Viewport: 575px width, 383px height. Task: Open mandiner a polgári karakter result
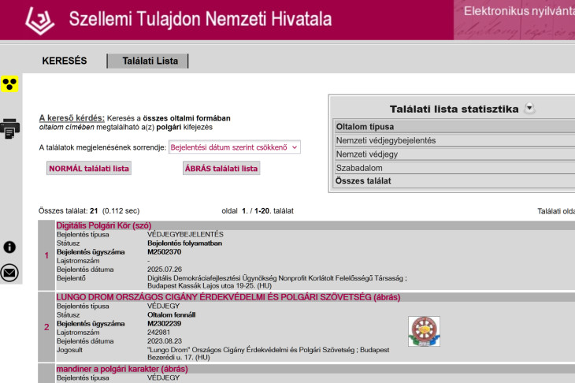[122, 369]
